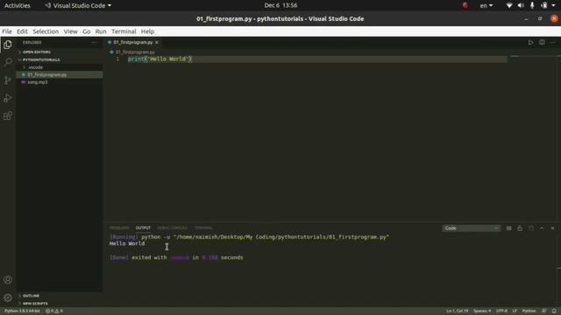561x315 pixels.
Task: Open the Search view in activity bar
Action: (8, 62)
